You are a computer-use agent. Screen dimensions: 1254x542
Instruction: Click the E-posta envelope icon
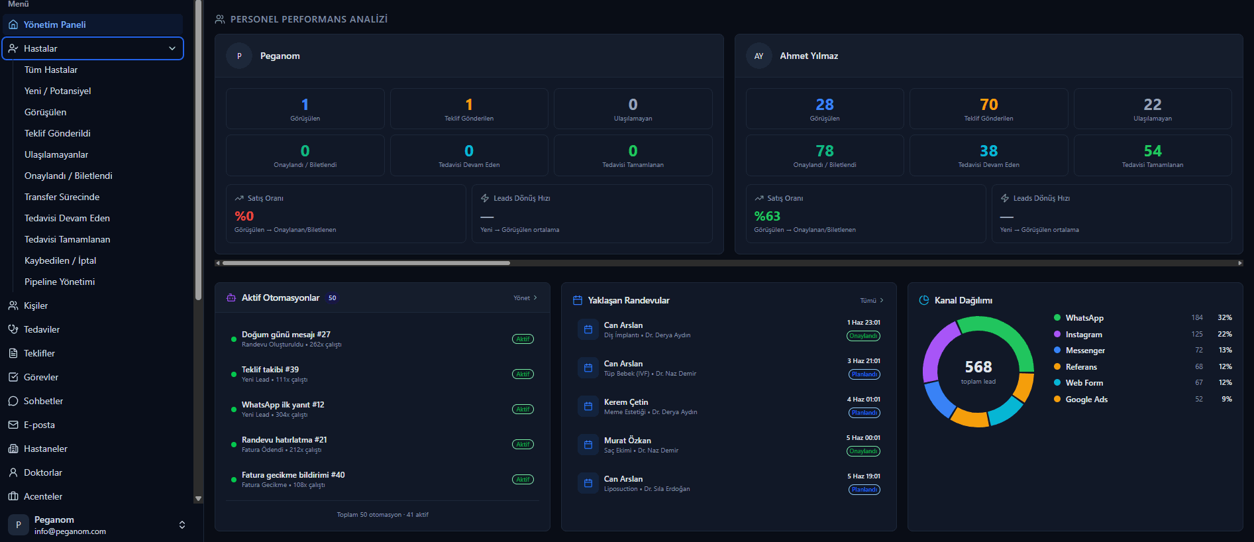click(13, 425)
